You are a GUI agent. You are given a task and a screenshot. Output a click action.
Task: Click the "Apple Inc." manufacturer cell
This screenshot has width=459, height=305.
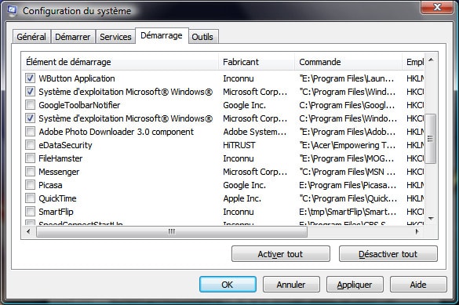pos(242,198)
